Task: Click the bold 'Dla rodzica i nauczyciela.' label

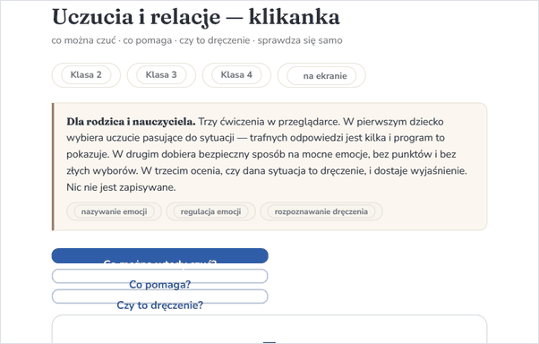Action: tap(131, 122)
